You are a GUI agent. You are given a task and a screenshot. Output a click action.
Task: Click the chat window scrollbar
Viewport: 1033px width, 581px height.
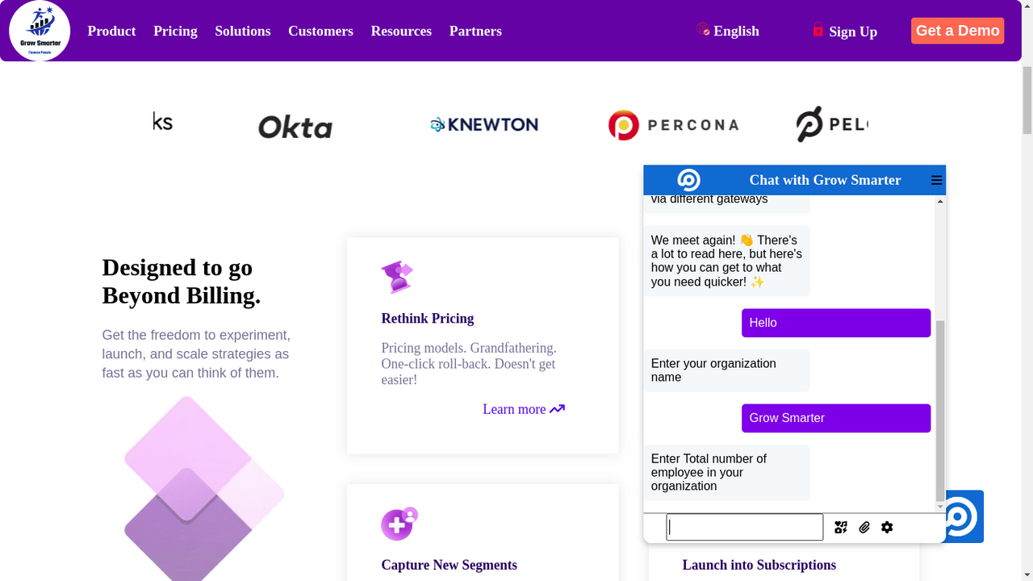click(940, 403)
